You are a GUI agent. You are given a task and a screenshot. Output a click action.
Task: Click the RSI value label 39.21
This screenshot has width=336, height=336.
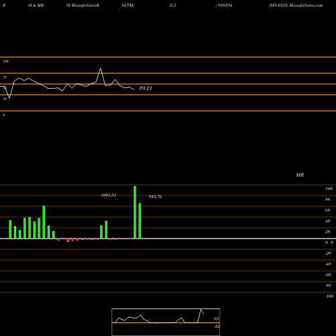coord(146,88)
